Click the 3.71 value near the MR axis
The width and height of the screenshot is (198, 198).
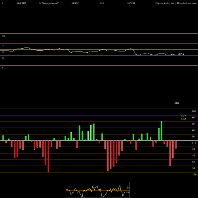(183, 116)
